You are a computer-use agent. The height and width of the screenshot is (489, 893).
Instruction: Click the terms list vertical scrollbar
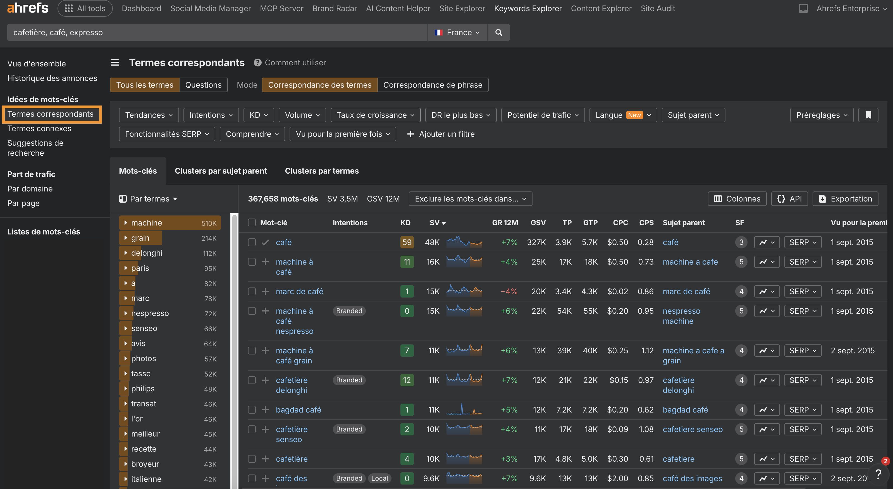click(x=235, y=347)
